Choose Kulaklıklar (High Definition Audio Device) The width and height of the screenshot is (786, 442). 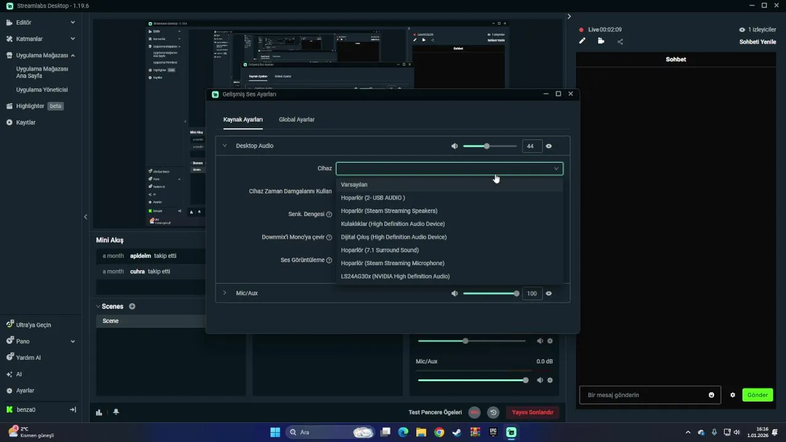(x=449, y=224)
